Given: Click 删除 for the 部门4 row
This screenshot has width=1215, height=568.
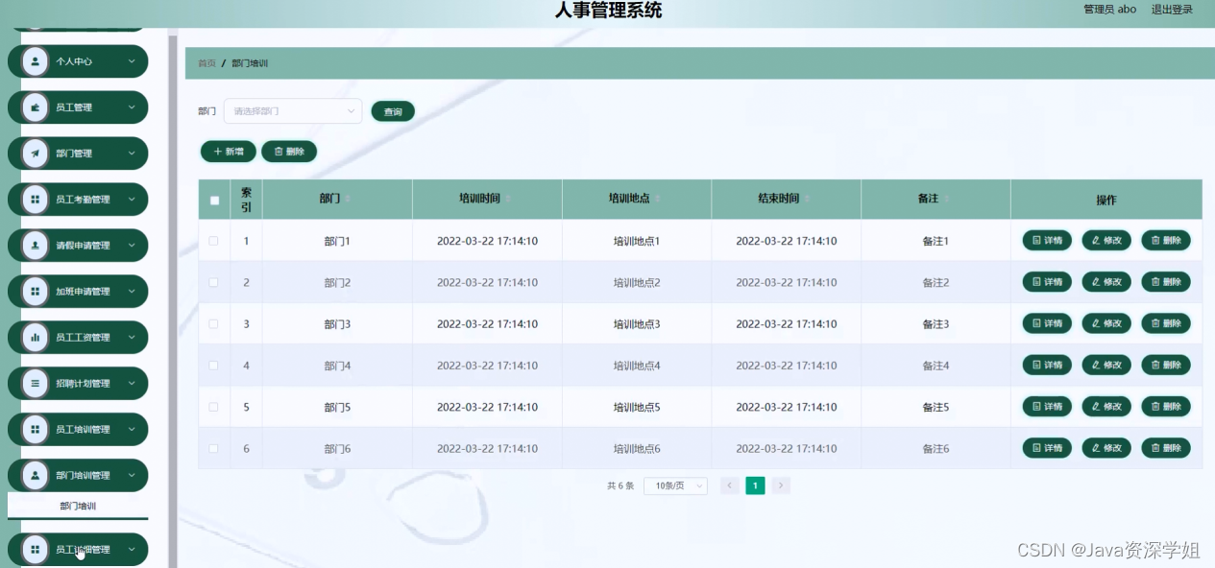Looking at the screenshot, I should point(1166,365).
